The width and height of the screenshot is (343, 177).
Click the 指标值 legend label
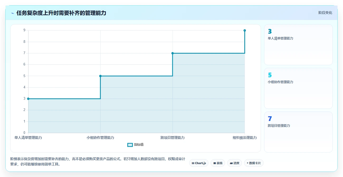click(139, 145)
